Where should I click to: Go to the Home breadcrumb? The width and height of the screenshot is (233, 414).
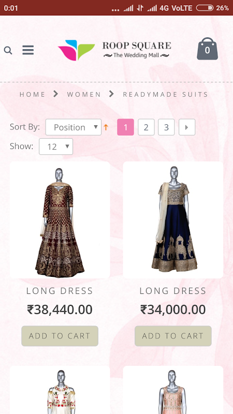coord(33,94)
